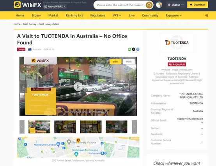Go to the Regulators tab
This screenshot has height=166, width=216.
coord(98,15)
